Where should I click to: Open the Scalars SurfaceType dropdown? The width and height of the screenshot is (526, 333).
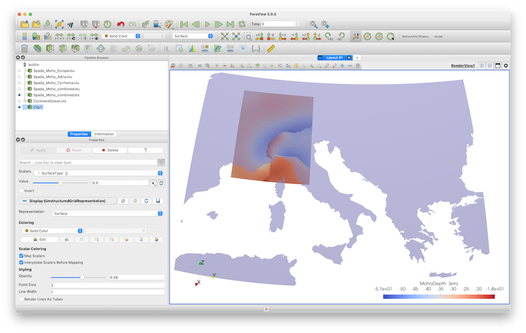[98, 173]
